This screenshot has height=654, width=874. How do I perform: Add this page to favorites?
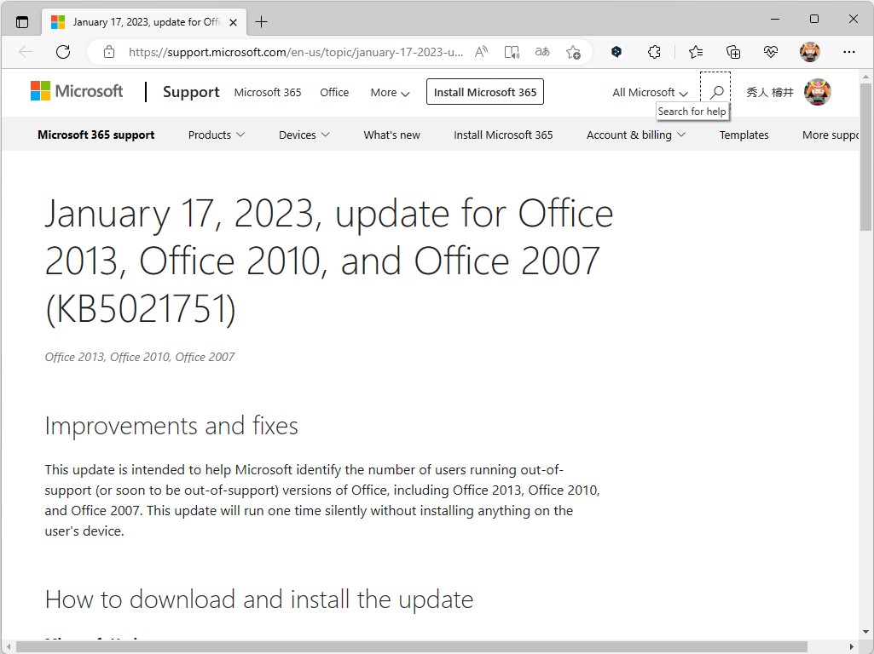pos(573,52)
